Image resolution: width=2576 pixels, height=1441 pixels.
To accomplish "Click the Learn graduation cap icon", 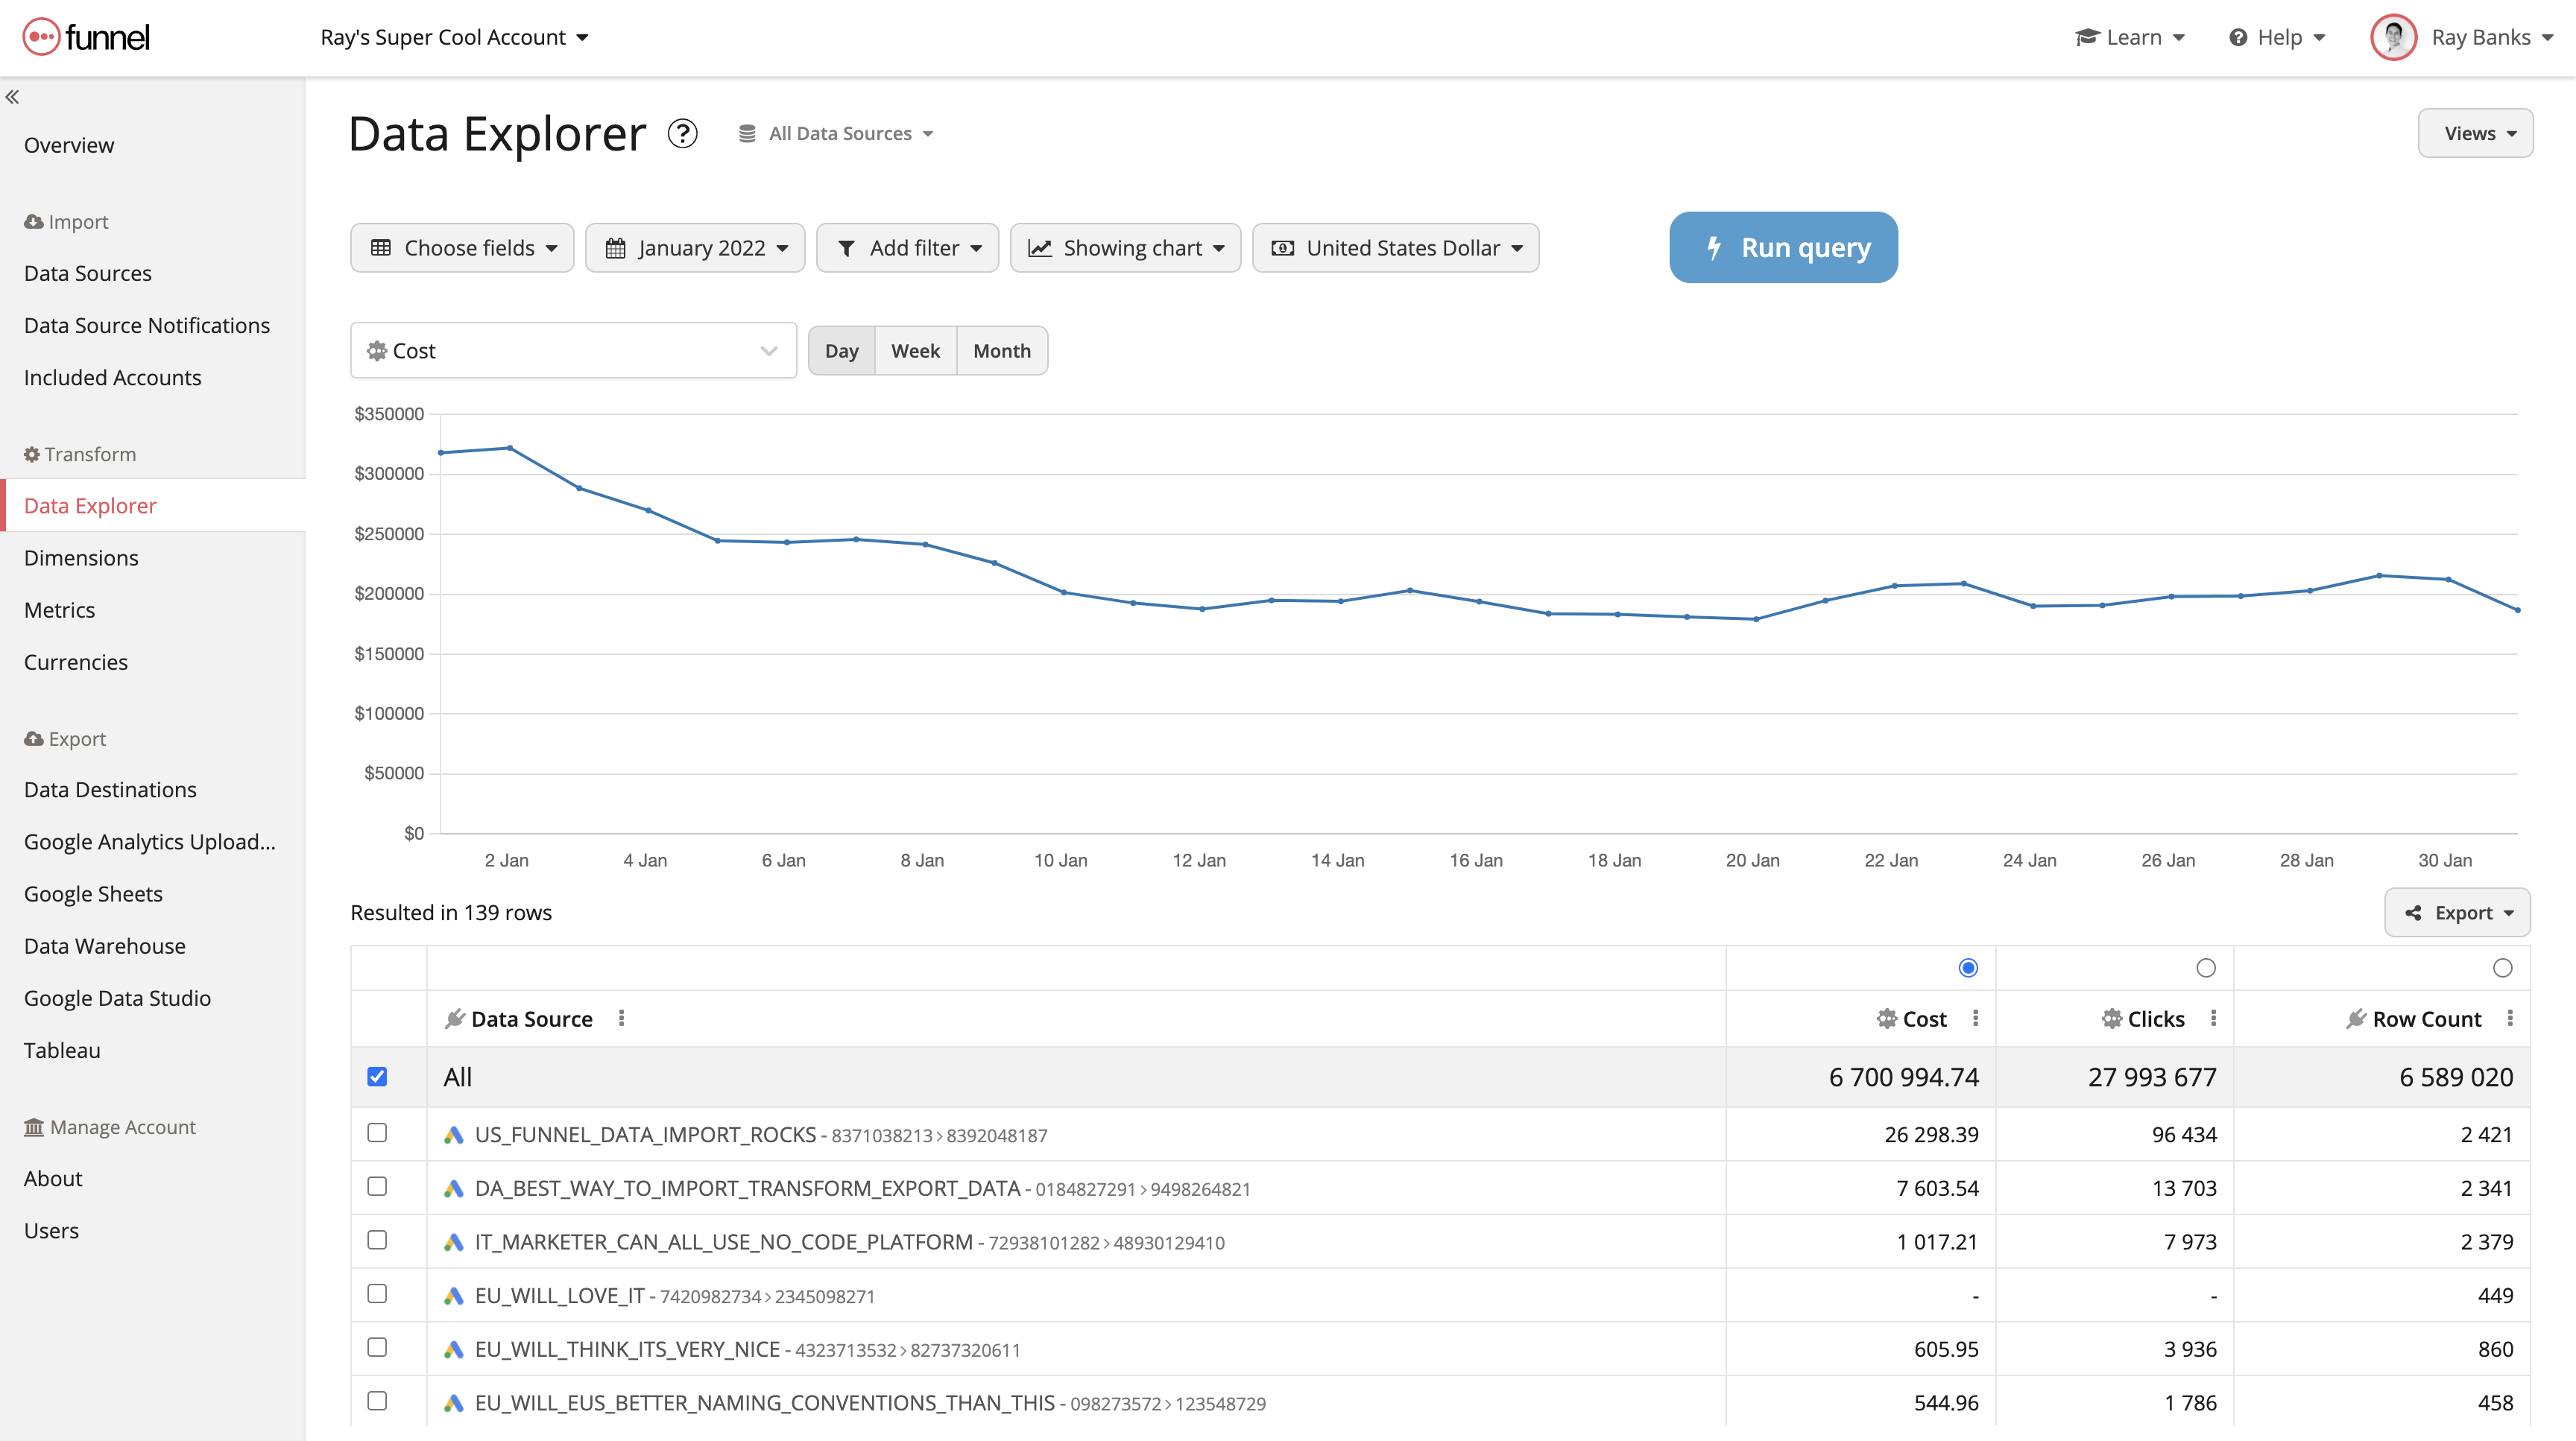I will click(x=2087, y=37).
